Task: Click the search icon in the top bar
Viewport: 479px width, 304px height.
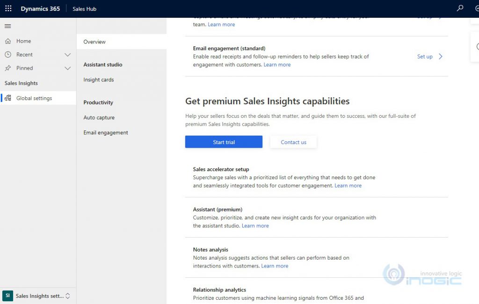Action: coord(459,8)
